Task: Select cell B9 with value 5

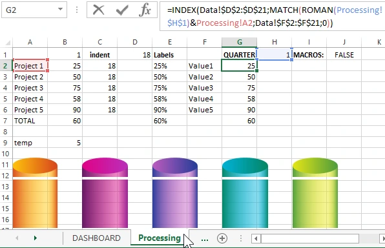Action: coord(65,143)
